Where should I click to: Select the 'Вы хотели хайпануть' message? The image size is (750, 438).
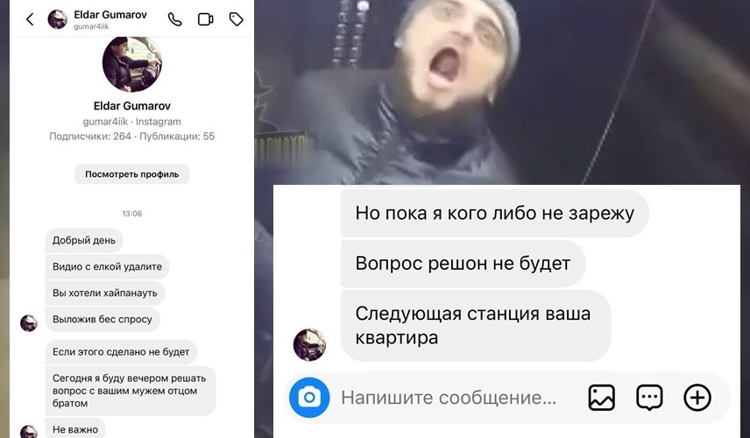(x=105, y=293)
